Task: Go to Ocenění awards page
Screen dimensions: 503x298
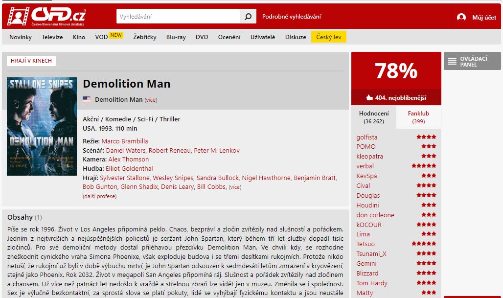Action: pyautogui.click(x=229, y=37)
